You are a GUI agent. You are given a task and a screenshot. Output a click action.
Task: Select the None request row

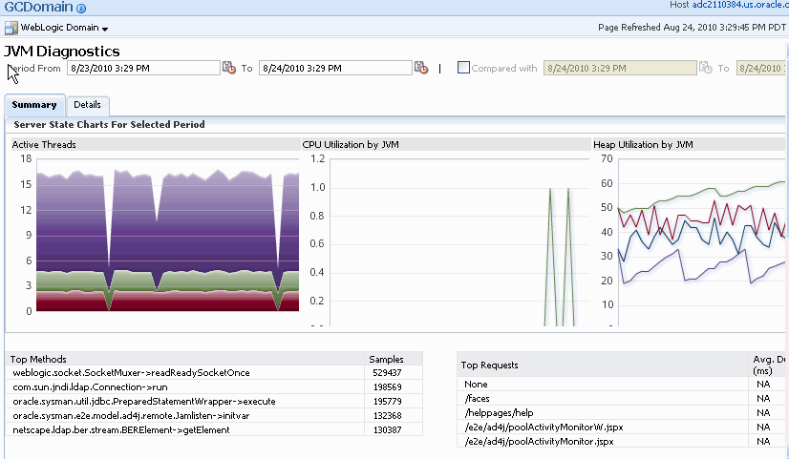tap(623, 385)
